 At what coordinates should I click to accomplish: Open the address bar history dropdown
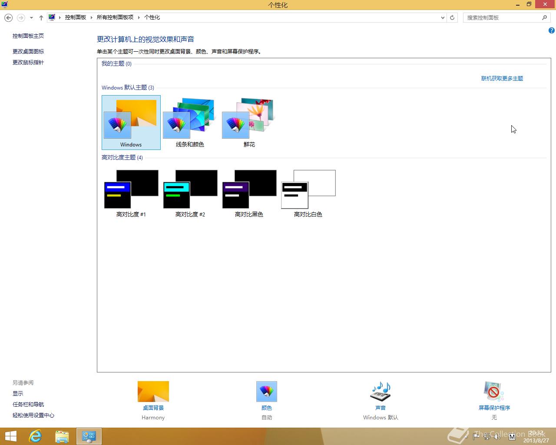coord(443,17)
